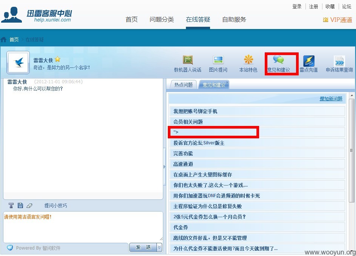Open question 主程序验证为什么总是修复失败

pyautogui.click(x=257, y=206)
